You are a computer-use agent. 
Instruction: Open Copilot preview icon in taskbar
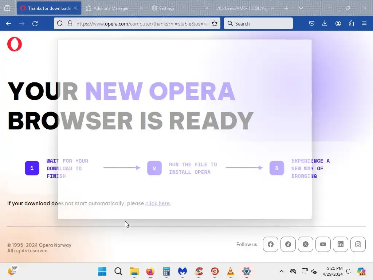pos(361,271)
